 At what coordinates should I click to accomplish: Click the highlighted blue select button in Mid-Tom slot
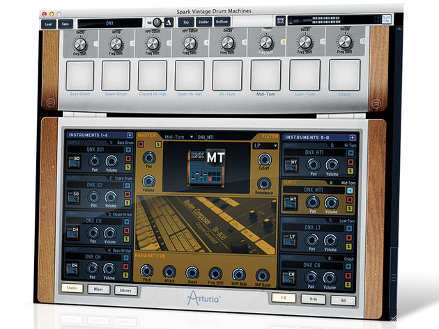click(350, 191)
